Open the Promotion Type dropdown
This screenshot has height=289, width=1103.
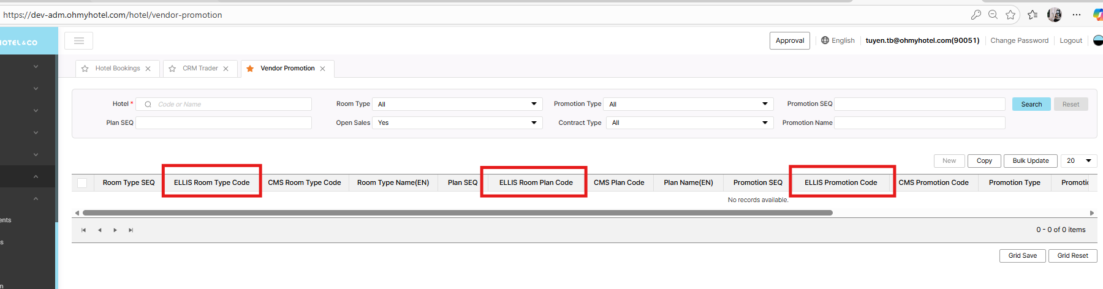tap(688, 104)
